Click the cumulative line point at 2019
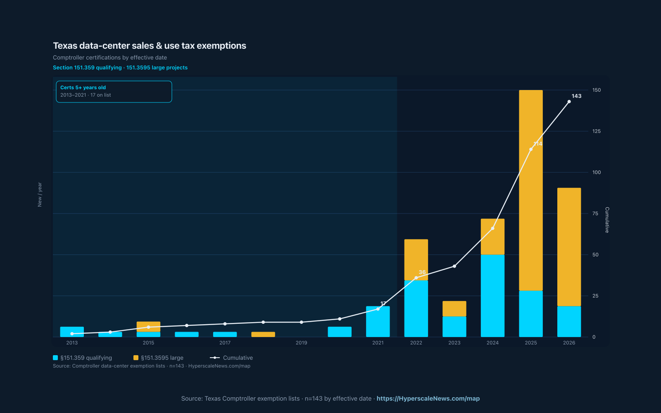The image size is (661, 413). click(x=301, y=322)
